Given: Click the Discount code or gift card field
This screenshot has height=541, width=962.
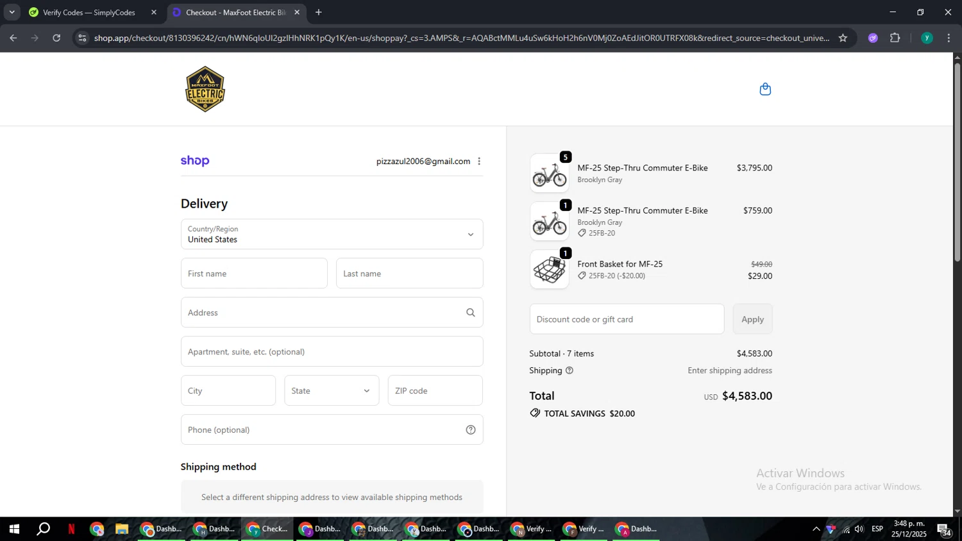Looking at the screenshot, I should 627,319.
